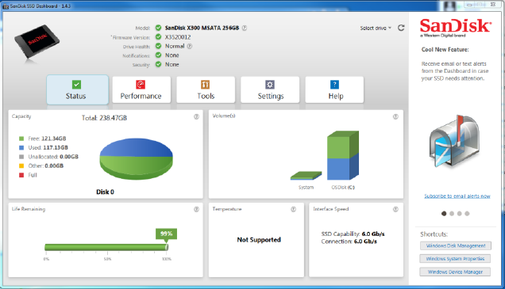Click Subscribe to email alerts now link

pyautogui.click(x=457, y=196)
